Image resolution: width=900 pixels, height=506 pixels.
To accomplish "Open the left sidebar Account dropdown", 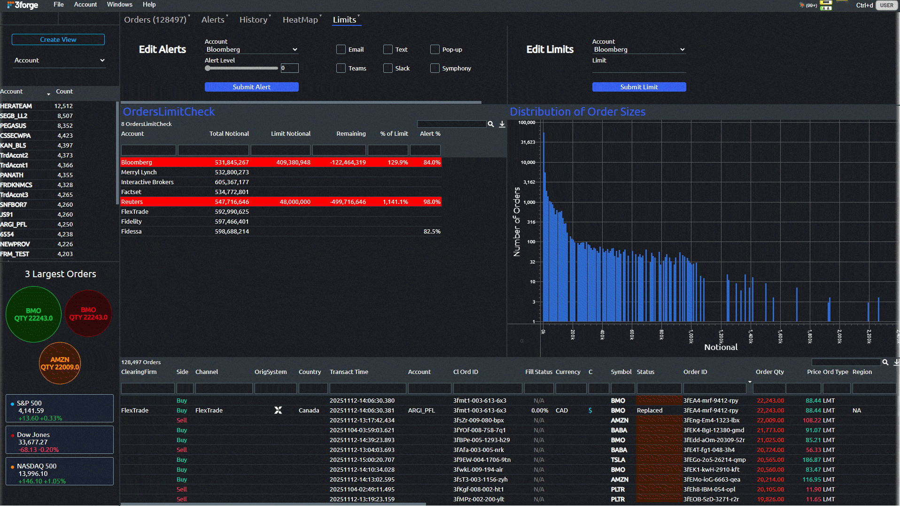I will point(59,61).
